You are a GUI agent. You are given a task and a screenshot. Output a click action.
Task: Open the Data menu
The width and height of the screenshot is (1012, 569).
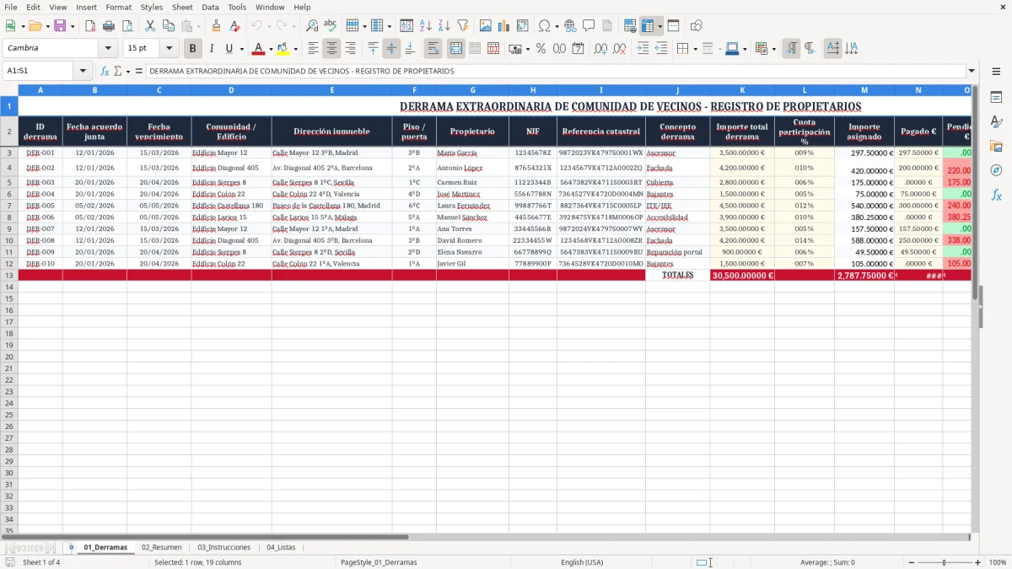pos(210,7)
